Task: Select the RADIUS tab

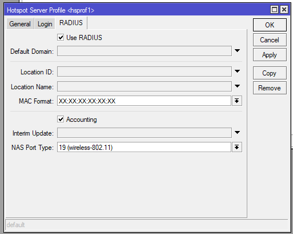Action: (x=71, y=23)
